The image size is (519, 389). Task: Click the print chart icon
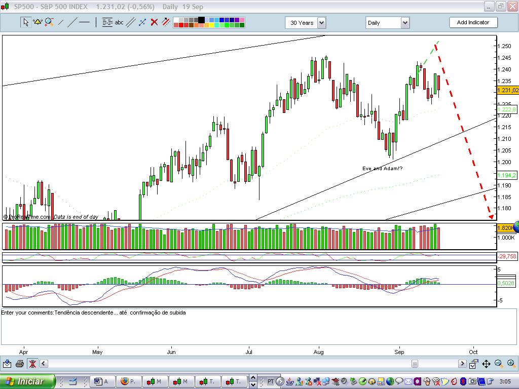coord(19,363)
